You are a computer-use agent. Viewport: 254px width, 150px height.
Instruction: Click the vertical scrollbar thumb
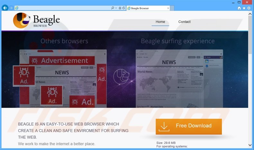[250, 35]
